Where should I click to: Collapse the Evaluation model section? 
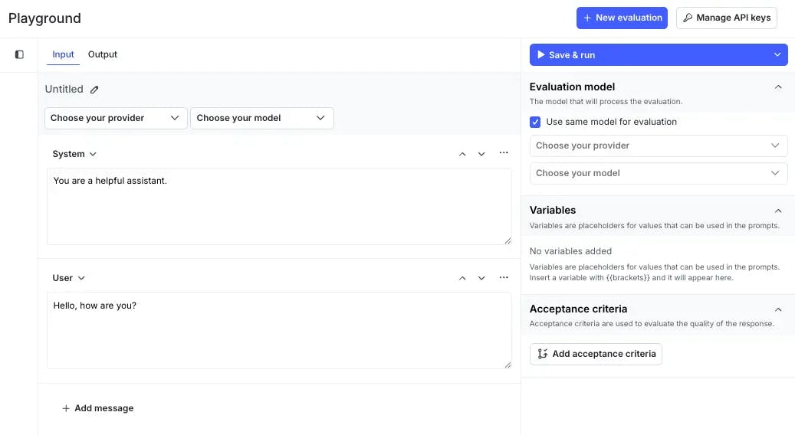pos(778,87)
